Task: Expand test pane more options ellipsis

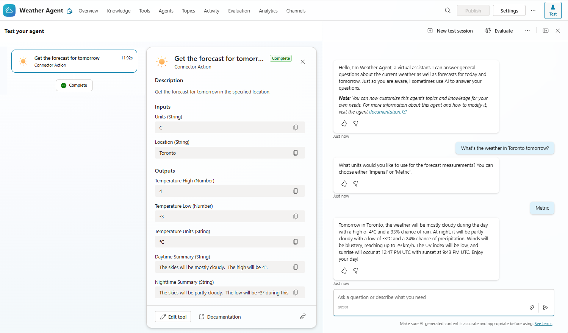Action: (527, 31)
